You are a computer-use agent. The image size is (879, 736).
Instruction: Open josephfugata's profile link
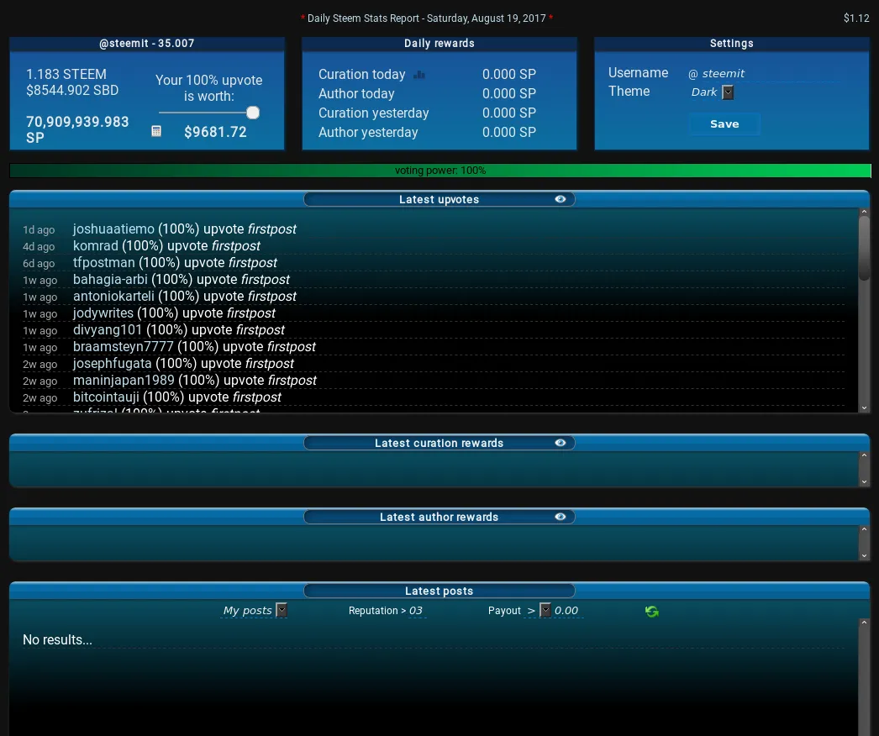pyautogui.click(x=112, y=363)
